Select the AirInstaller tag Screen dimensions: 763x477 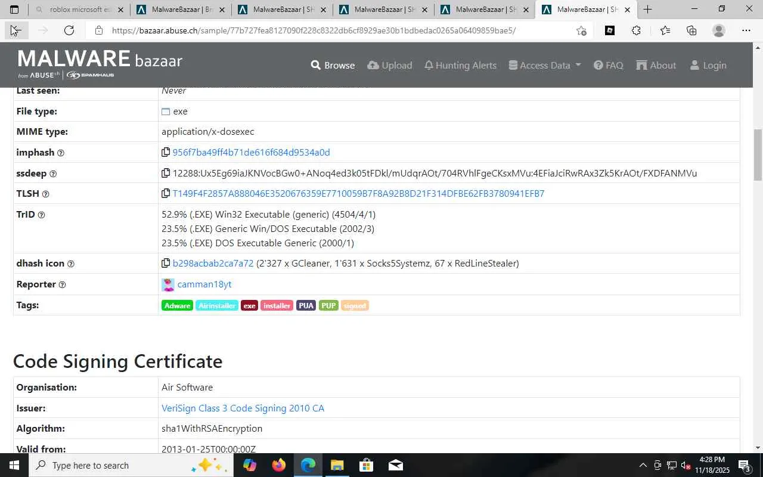[217, 306]
